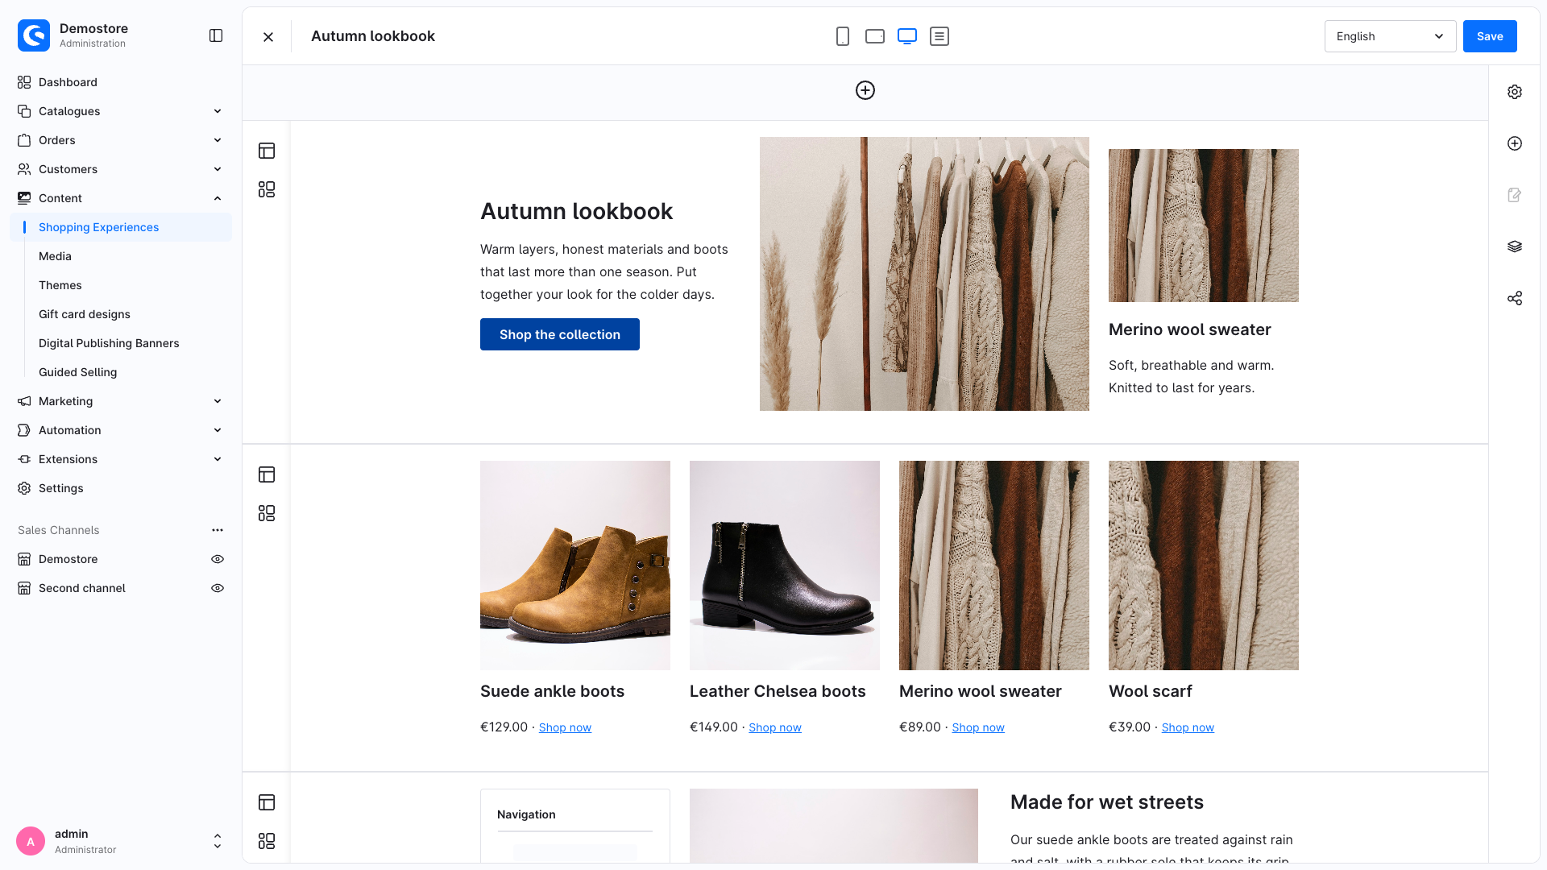Open layout settings gear in right sidebar
This screenshot has width=1547, height=870.
[x=1515, y=92]
